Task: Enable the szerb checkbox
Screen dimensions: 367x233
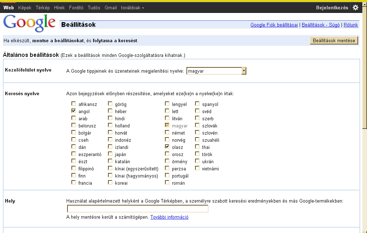Action: (197, 118)
